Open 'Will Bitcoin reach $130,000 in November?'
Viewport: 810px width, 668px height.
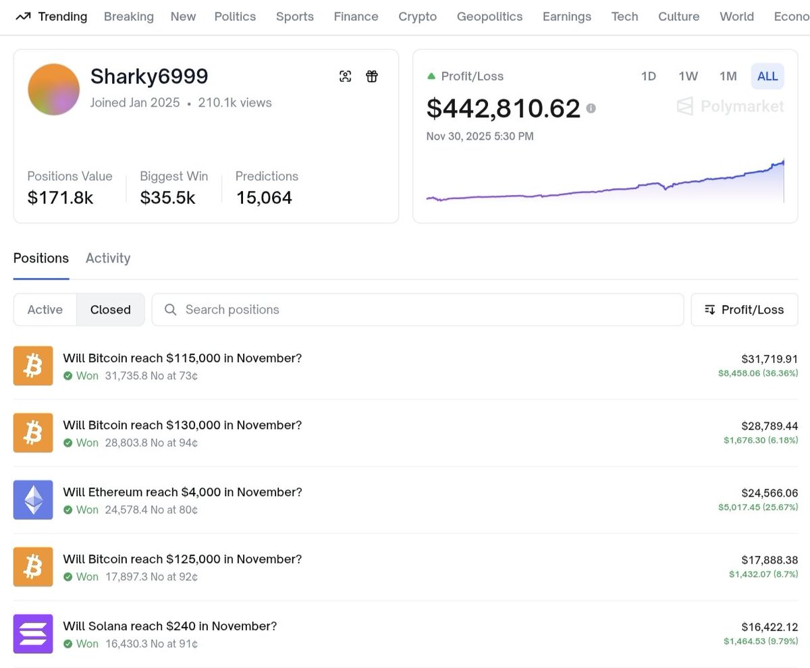[x=182, y=425]
